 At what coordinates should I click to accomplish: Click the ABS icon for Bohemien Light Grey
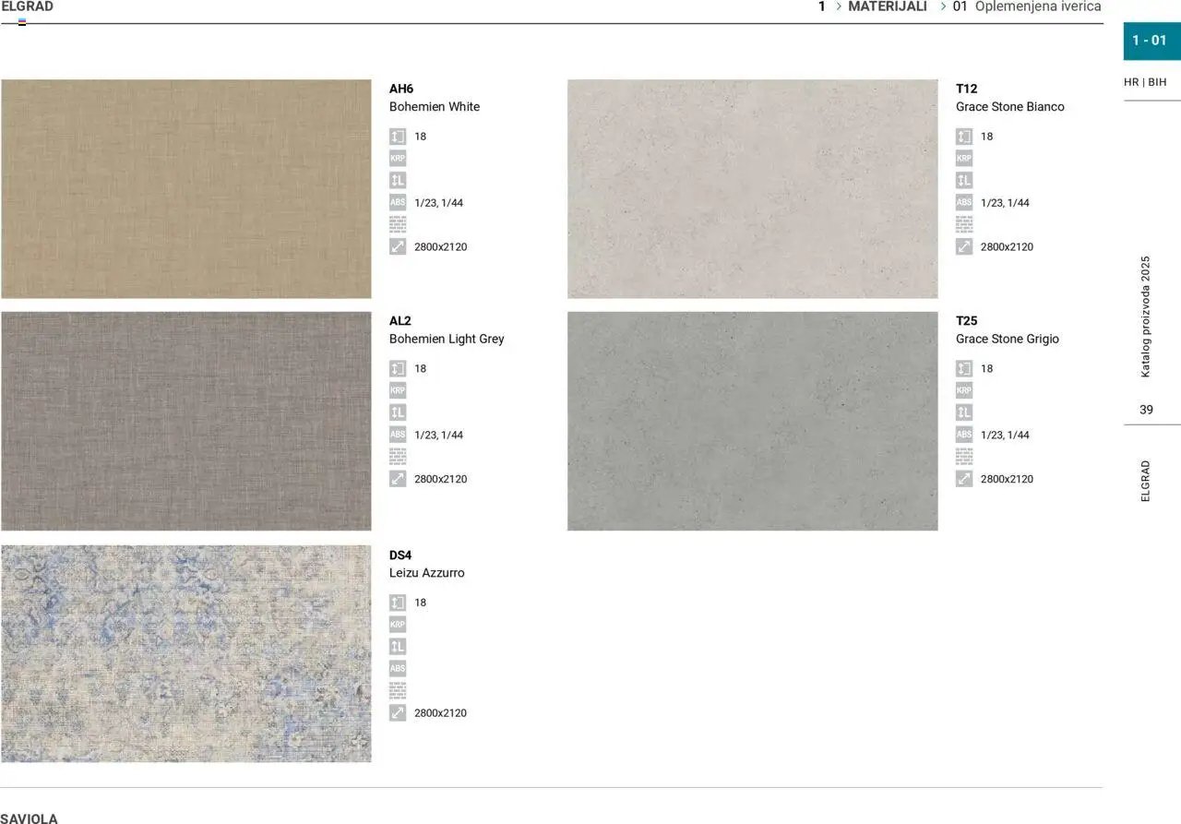pos(398,435)
